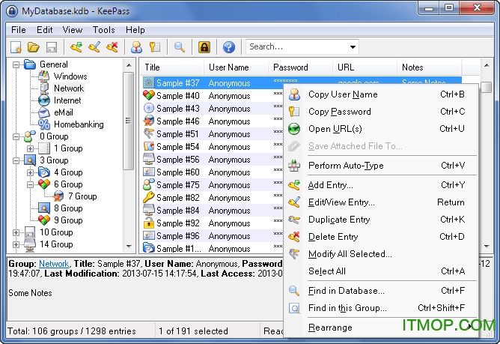Click the Add Entry toolbar key icon
This screenshot has width=500, height=344.
pyautogui.click(x=76, y=47)
